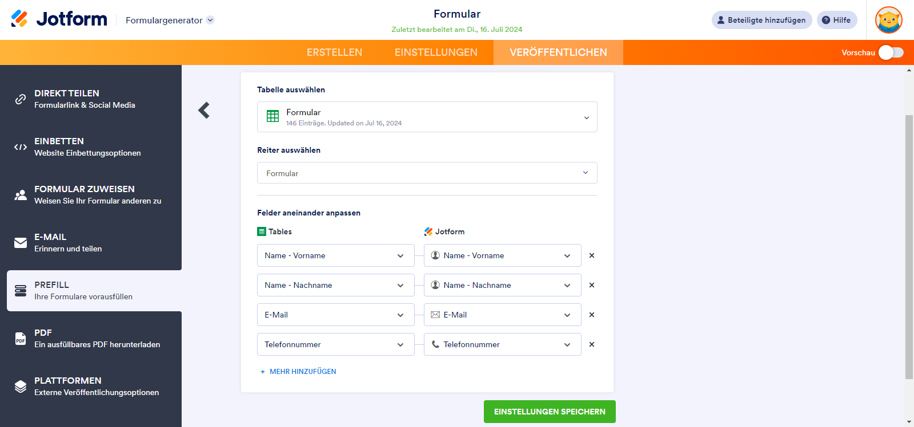Remove the Telefonnummer mapping with X icon
Viewport: 914px width, 427px height.
[x=592, y=344]
